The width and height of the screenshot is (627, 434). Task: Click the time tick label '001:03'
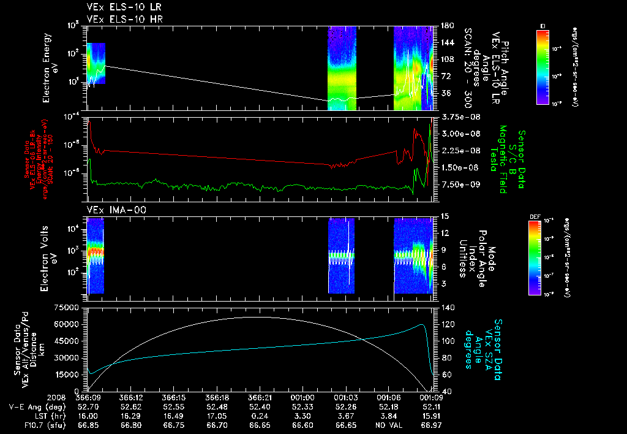coord(346,398)
